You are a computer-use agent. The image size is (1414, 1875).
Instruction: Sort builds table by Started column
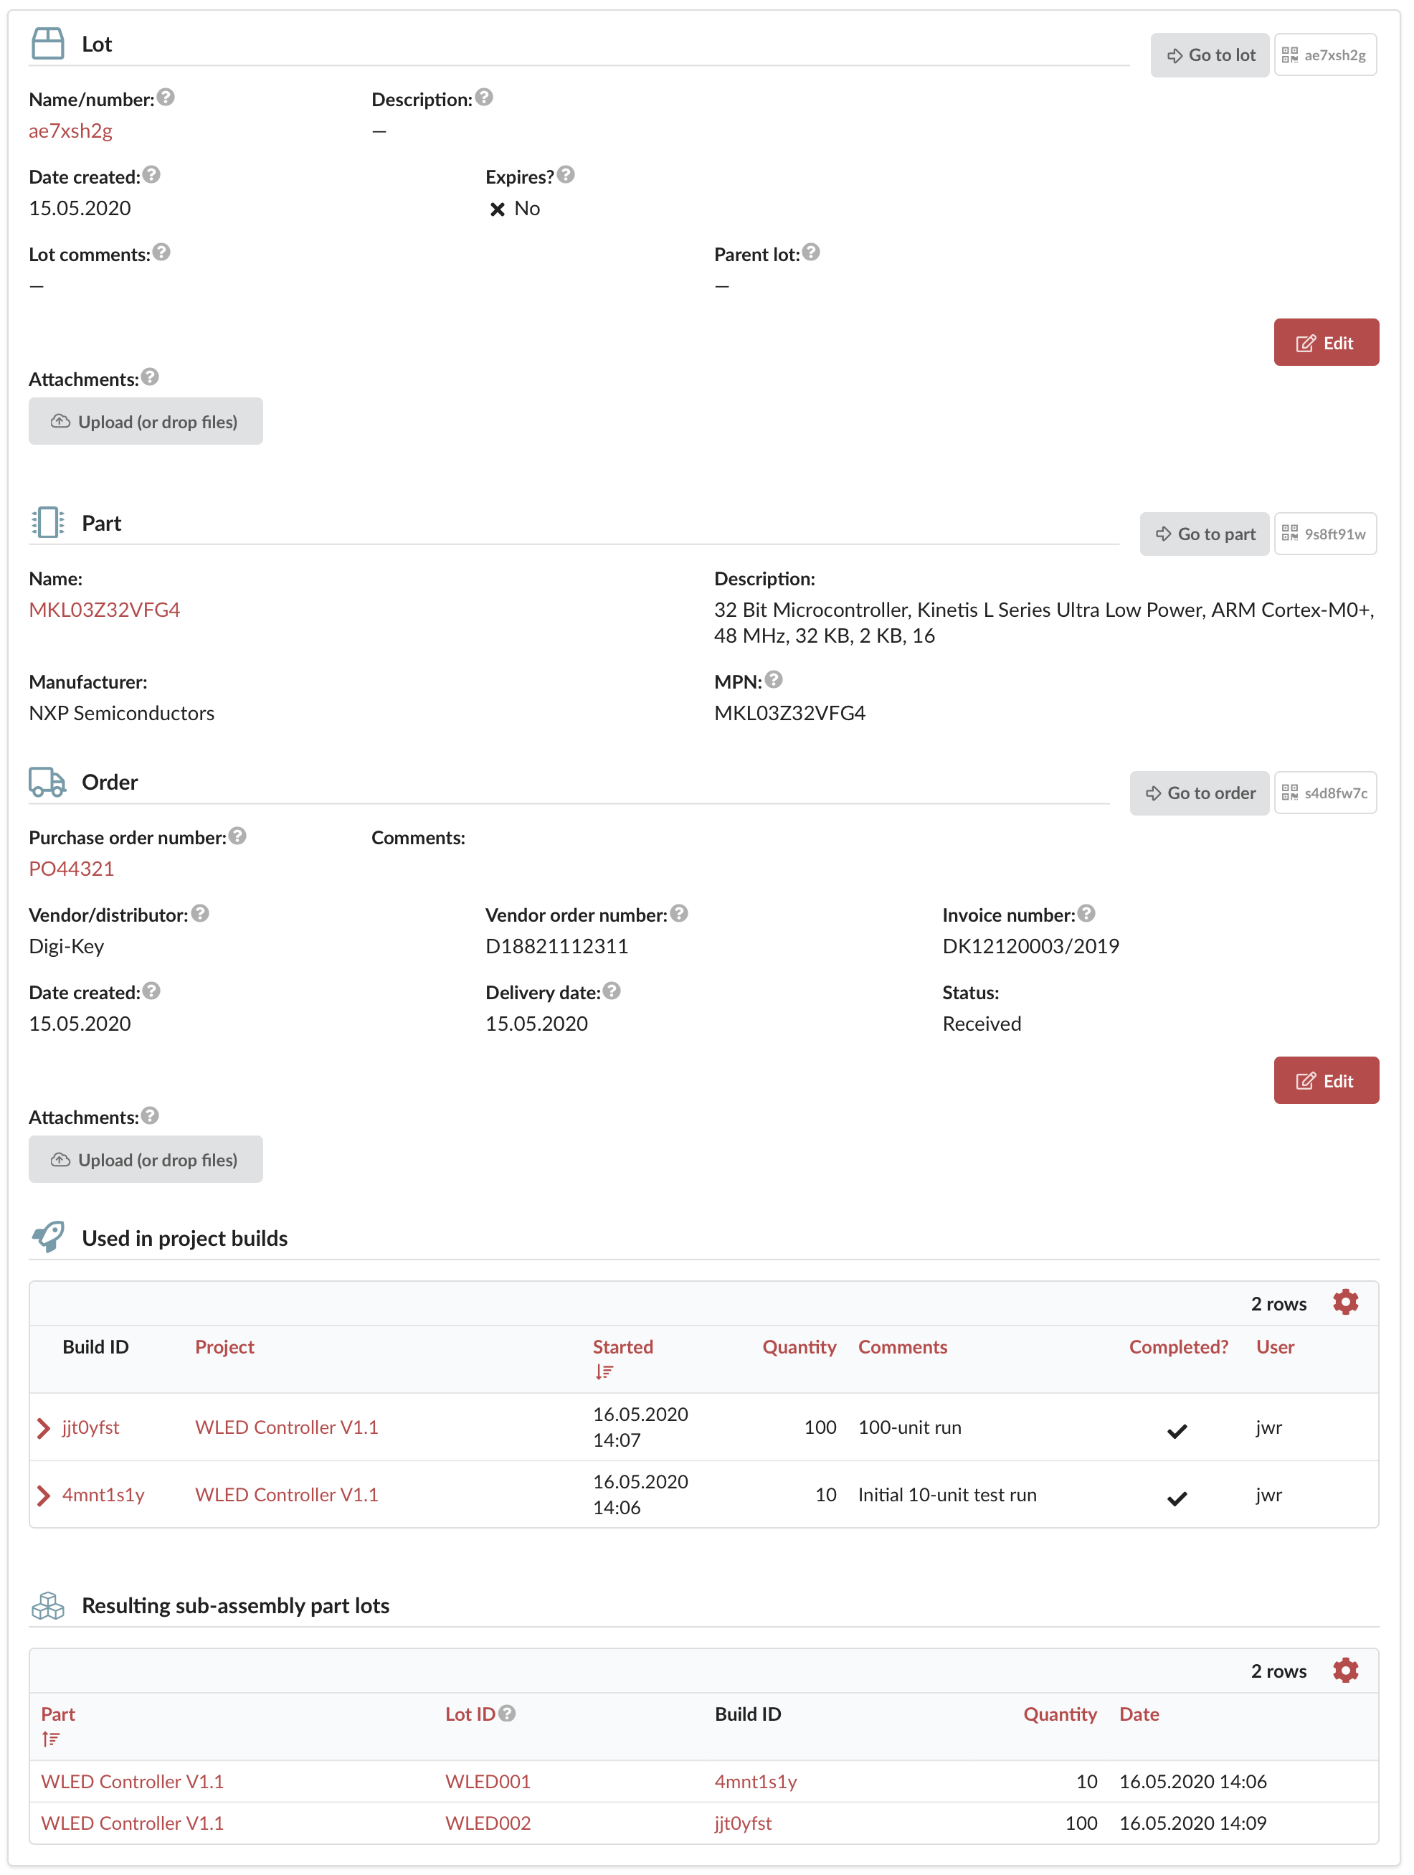tap(622, 1347)
